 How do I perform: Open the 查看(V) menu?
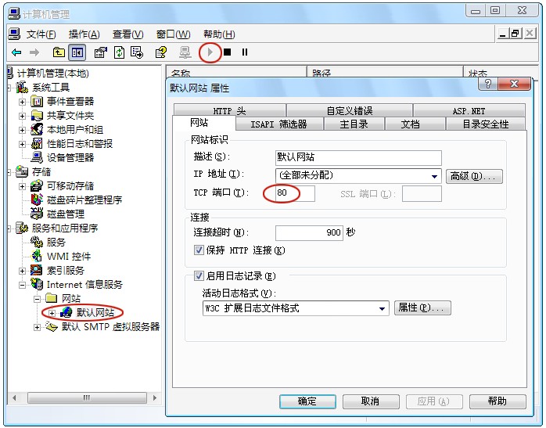[128, 34]
